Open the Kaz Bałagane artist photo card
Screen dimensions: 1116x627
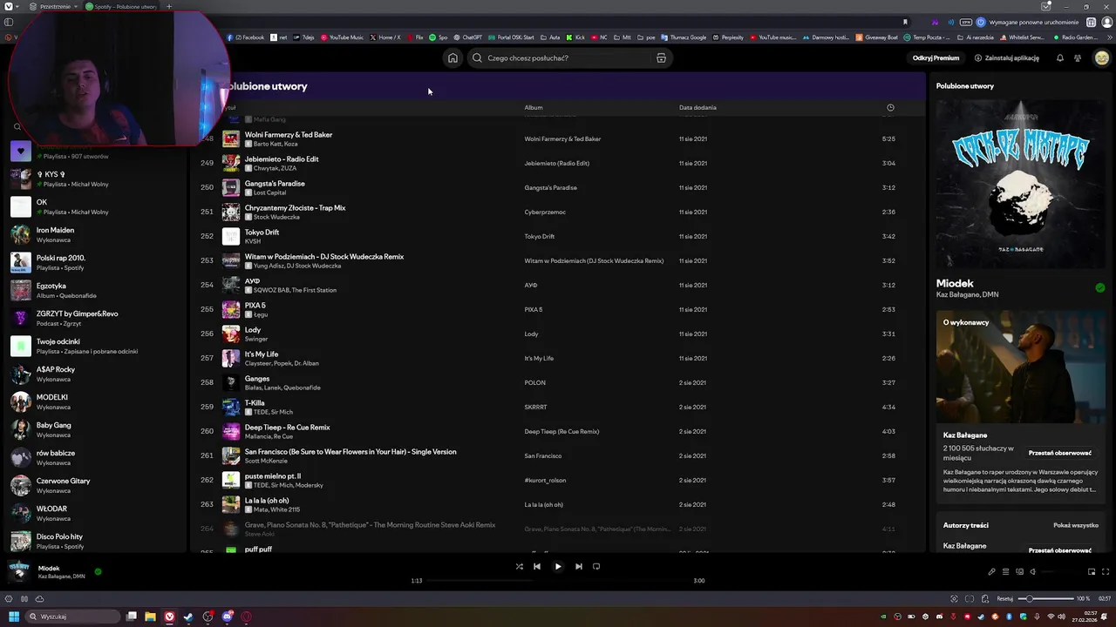(1020, 367)
